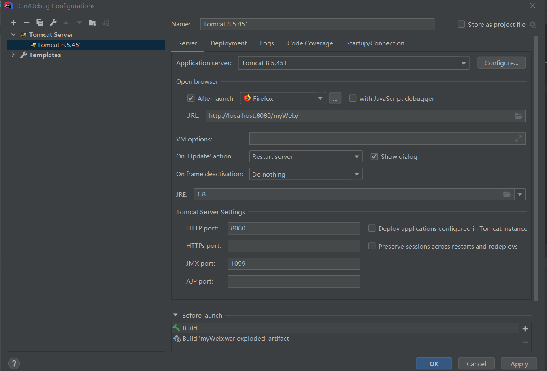Click the settings panel vertical scrollbar
The height and width of the screenshot is (371, 547).
pos(536,168)
